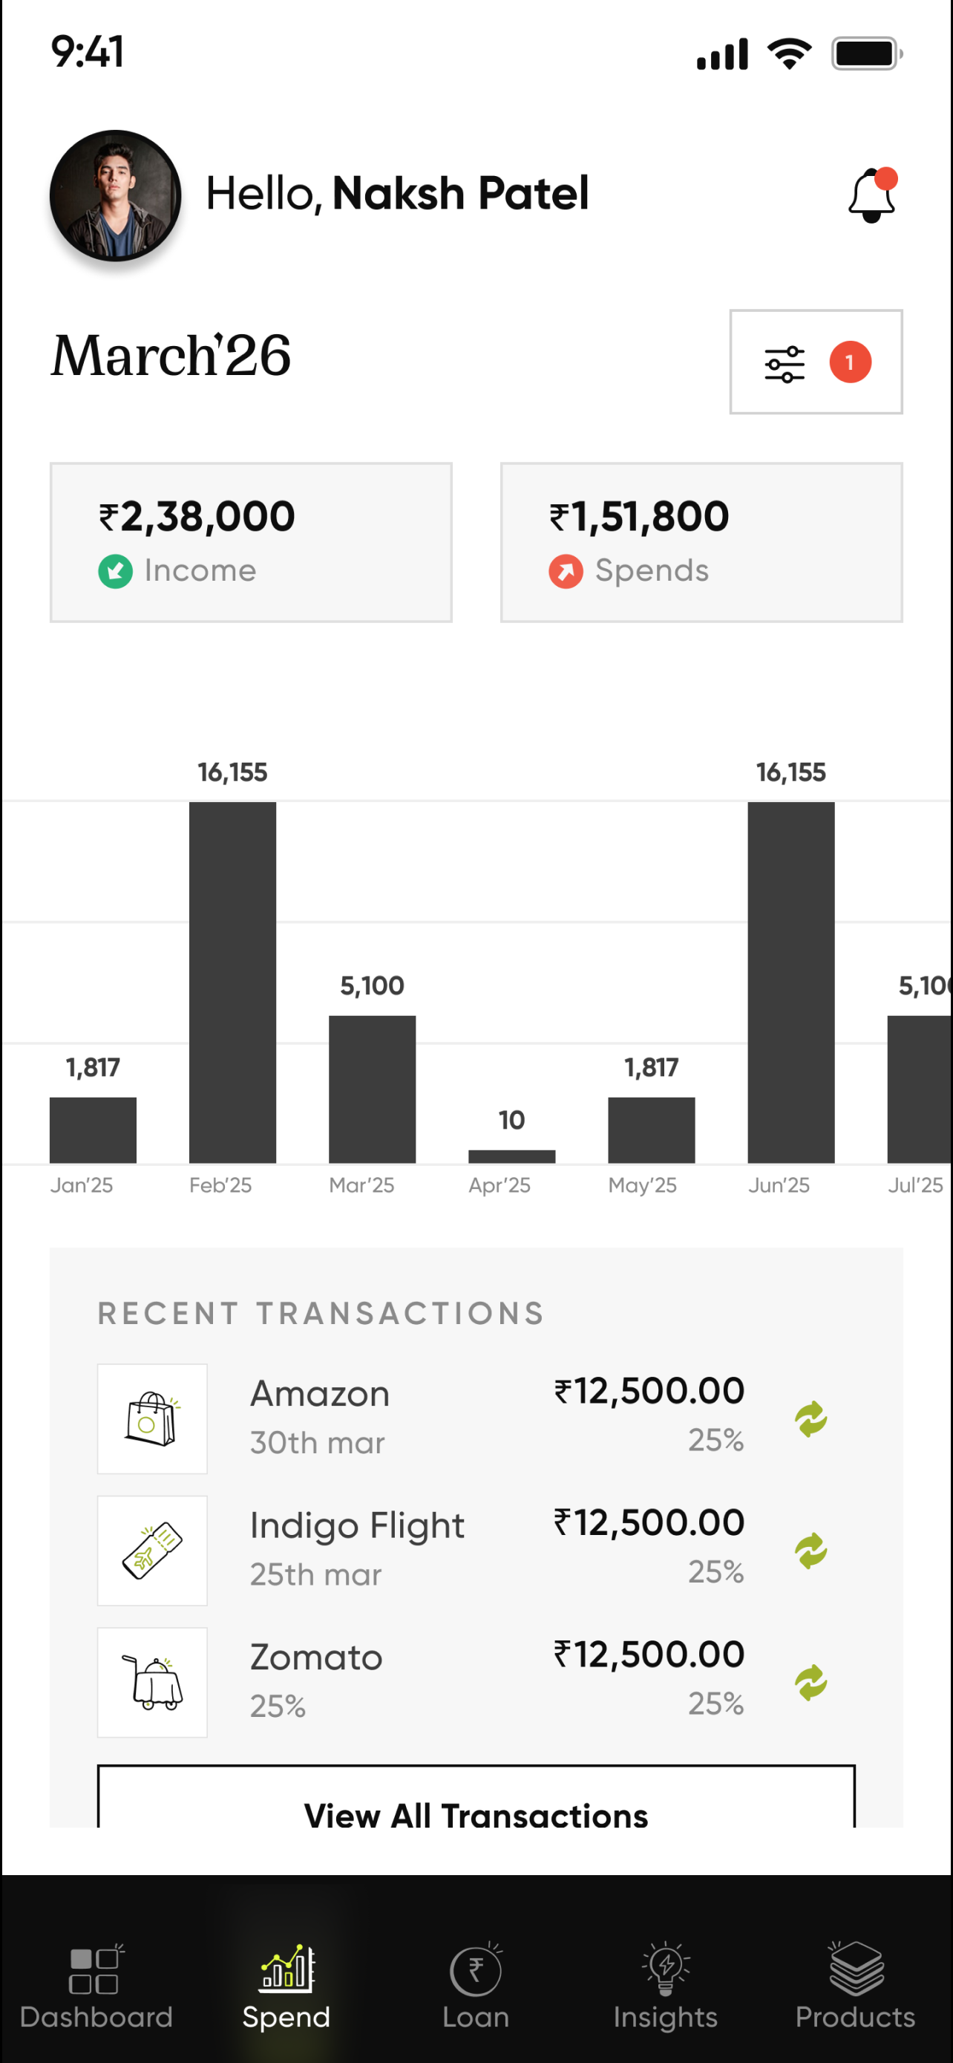Tap the recurring icon beside Indigo Flight
Image resolution: width=953 pixels, height=2063 pixels.
(810, 1551)
